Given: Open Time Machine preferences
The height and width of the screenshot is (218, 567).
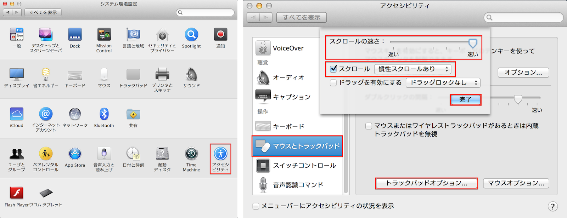Looking at the screenshot, I should 191,154.
